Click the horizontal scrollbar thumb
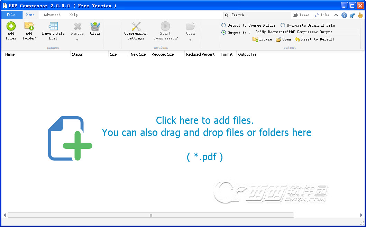The image size is (366, 227). (x=151, y=215)
